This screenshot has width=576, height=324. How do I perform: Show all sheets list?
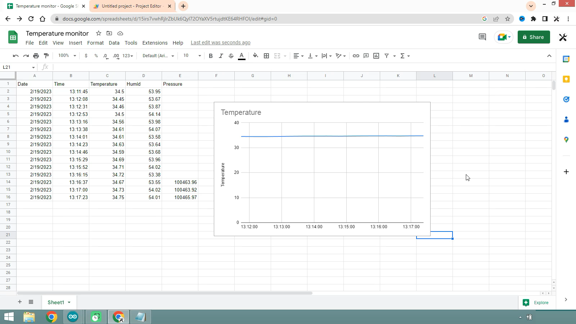[31, 302]
